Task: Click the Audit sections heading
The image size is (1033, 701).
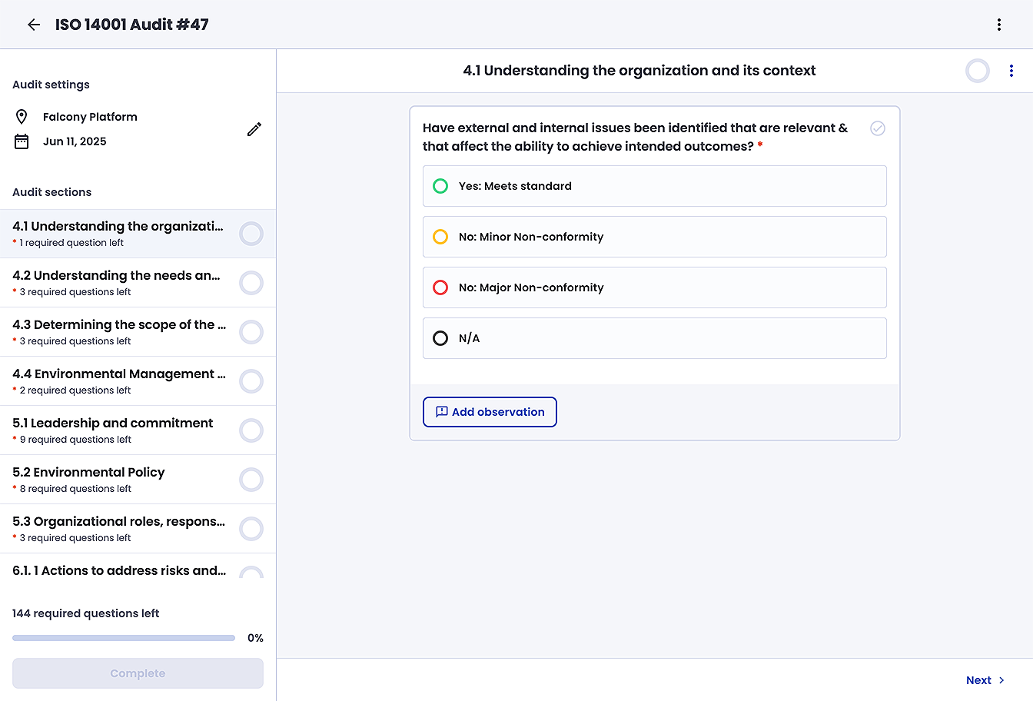Action: [51, 192]
